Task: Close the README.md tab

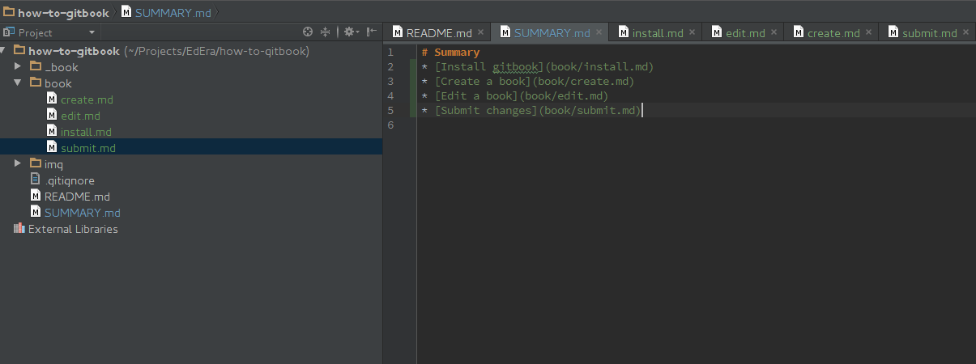Action: (480, 32)
